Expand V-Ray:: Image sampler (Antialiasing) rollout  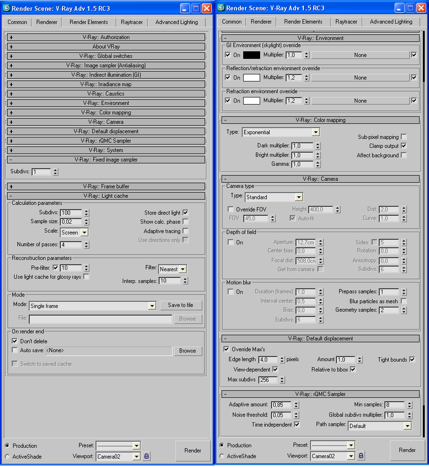coord(106,65)
